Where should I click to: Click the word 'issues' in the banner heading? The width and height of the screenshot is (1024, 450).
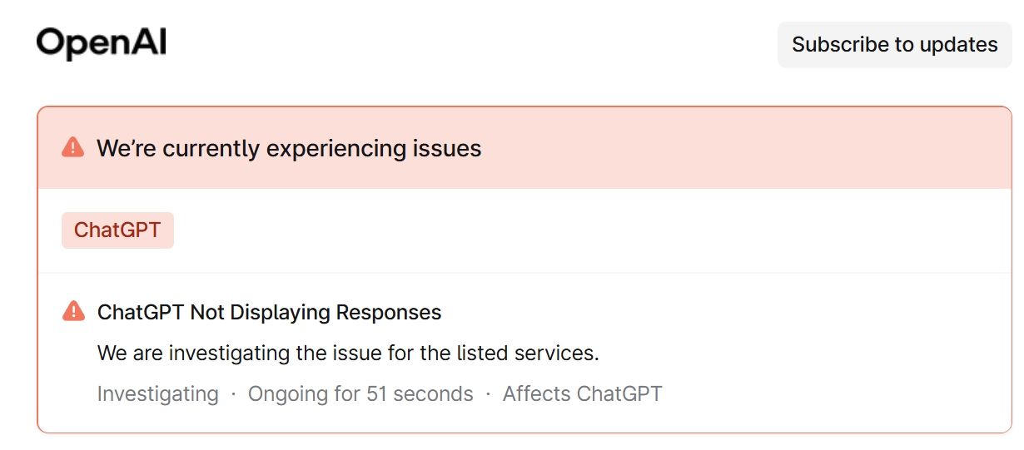447,148
